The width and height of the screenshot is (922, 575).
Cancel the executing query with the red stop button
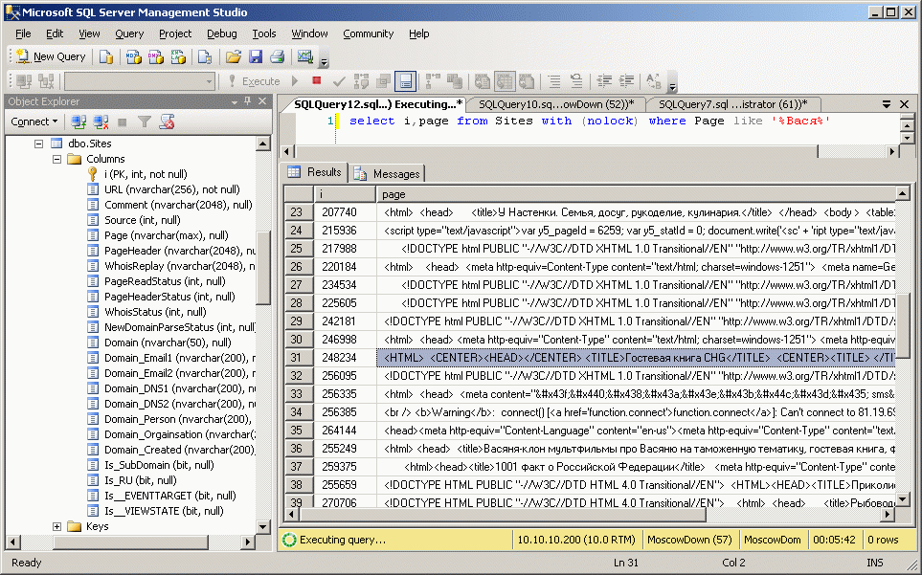click(316, 81)
